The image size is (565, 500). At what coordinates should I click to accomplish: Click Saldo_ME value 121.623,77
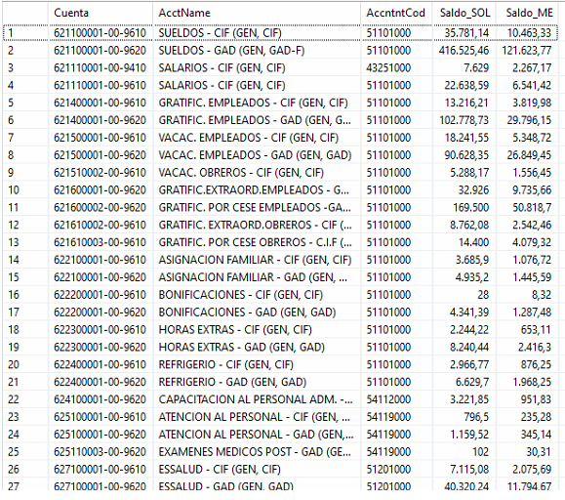click(528, 50)
